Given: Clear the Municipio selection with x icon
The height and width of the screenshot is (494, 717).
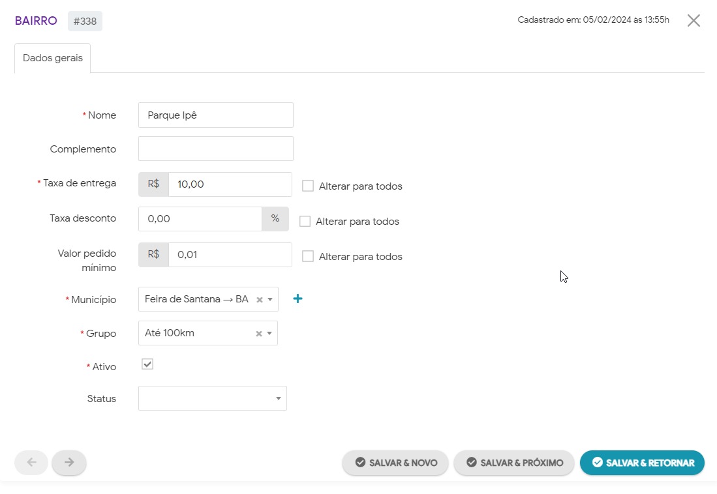Looking at the screenshot, I should 259,300.
